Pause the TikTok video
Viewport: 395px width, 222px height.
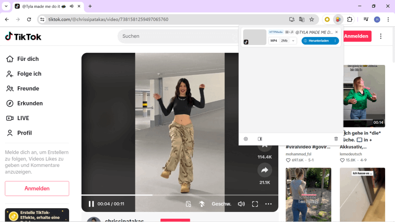(91, 204)
